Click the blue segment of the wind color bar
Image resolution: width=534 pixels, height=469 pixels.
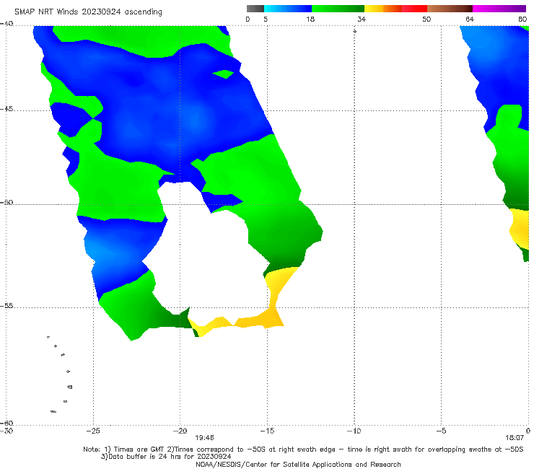(x=288, y=9)
